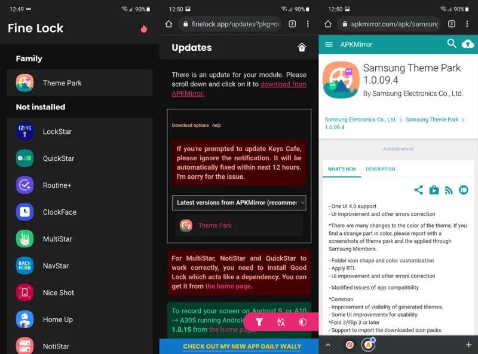This screenshot has height=354, width=478.
Task: Focus the finelock.app address bar
Action: (230, 24)
